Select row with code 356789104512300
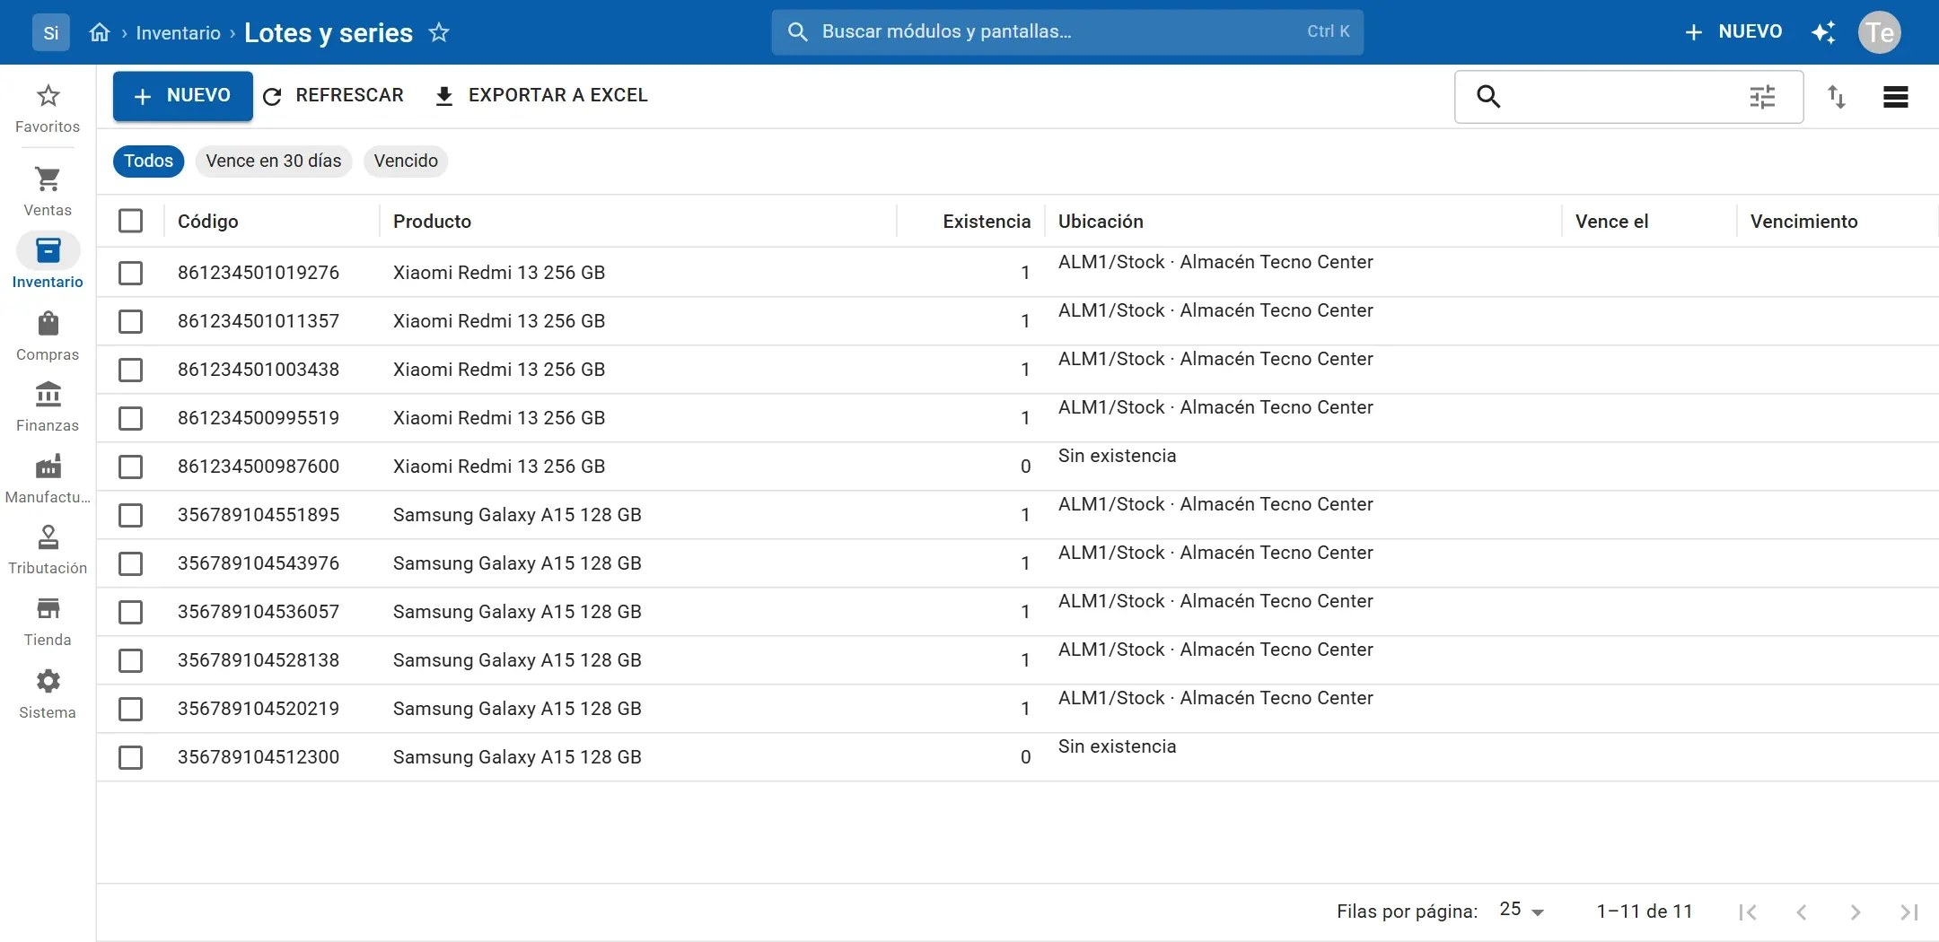The image size is (1939, 942). click(x=131, y=757)
